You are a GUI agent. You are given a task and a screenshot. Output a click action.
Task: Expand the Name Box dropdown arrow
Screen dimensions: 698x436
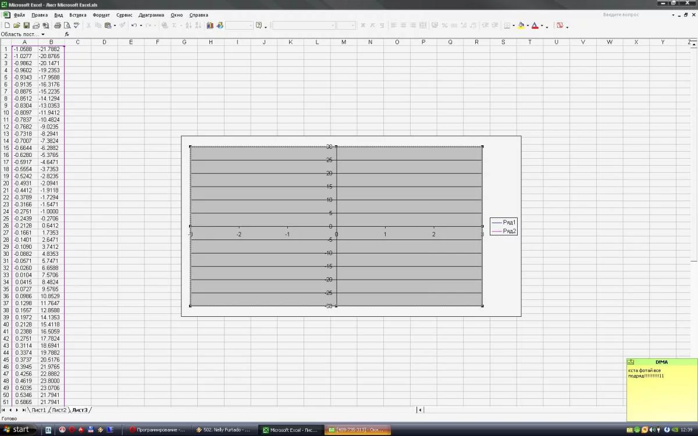coord(43,34)
